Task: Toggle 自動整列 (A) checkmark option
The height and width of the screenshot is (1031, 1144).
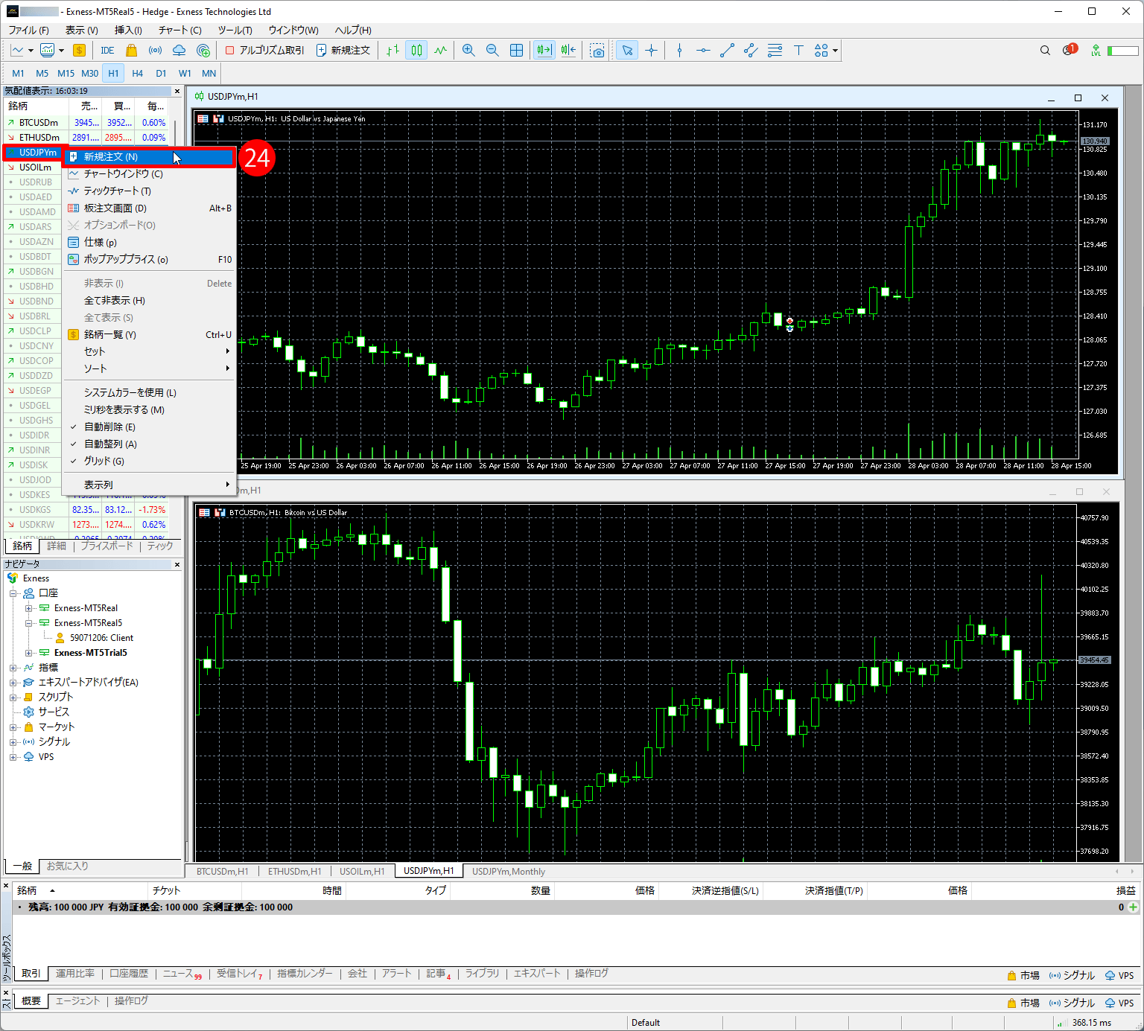Action: 149,444
